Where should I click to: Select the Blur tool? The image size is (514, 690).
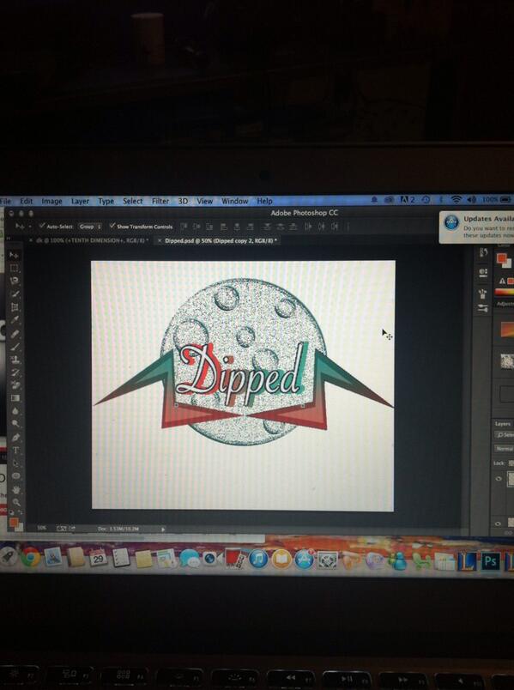[x=15, y=410]
